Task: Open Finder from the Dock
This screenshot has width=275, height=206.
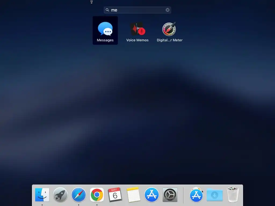Action: click(42, 195)
